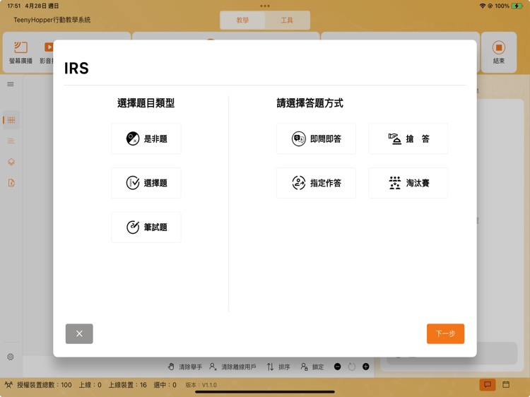The width and height of the screenshot is (530, 397).
Task: Switch to the 工具 tab
Action: tap(287, 20)
